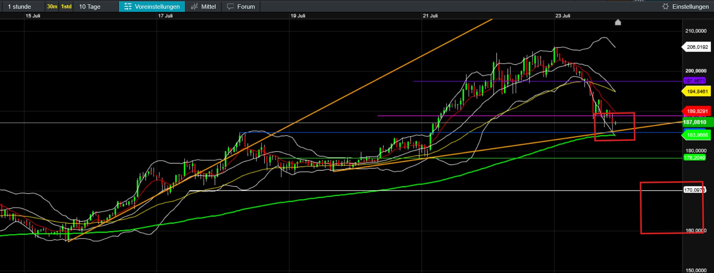Select the 1std interval shortcut

(66, 6)
